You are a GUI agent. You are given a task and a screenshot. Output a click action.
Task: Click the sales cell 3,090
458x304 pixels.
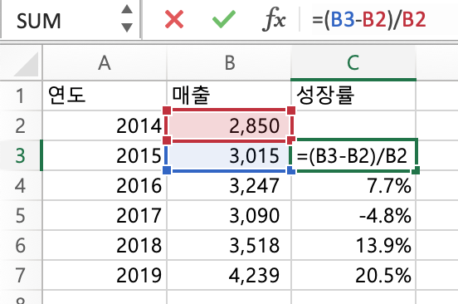[x=229, y=215]
